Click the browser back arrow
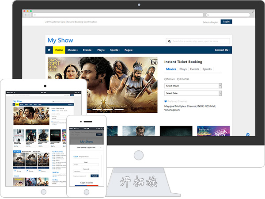The height and width of the screenshot is (199, 265). (x=26, y=15)
